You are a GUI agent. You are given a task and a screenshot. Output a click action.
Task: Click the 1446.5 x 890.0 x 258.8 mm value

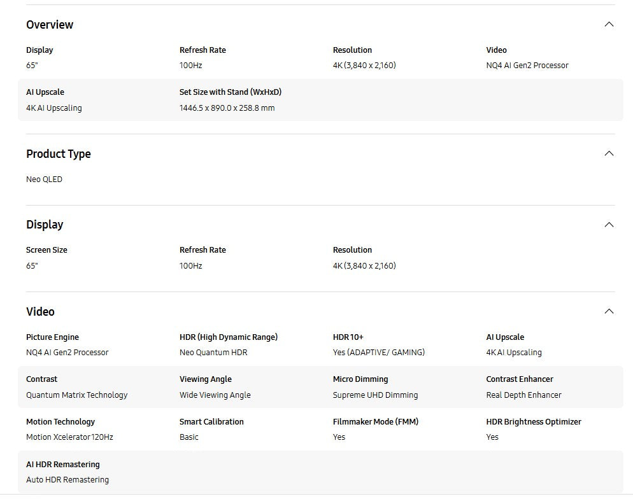pos(227,108)
